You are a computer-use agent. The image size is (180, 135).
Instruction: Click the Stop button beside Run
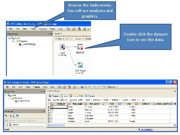(69, 39)
